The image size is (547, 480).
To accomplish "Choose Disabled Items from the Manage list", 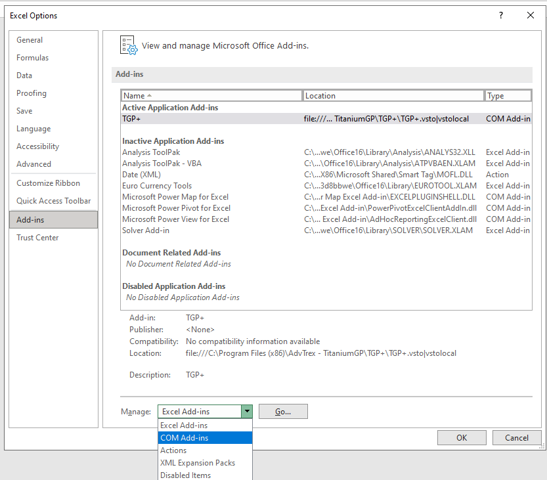I will click(205, 475).
